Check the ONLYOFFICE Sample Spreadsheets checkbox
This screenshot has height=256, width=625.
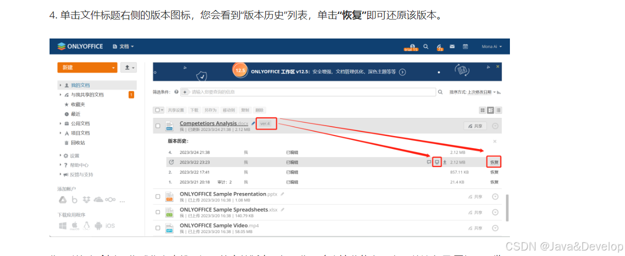[x=158, y=212]
